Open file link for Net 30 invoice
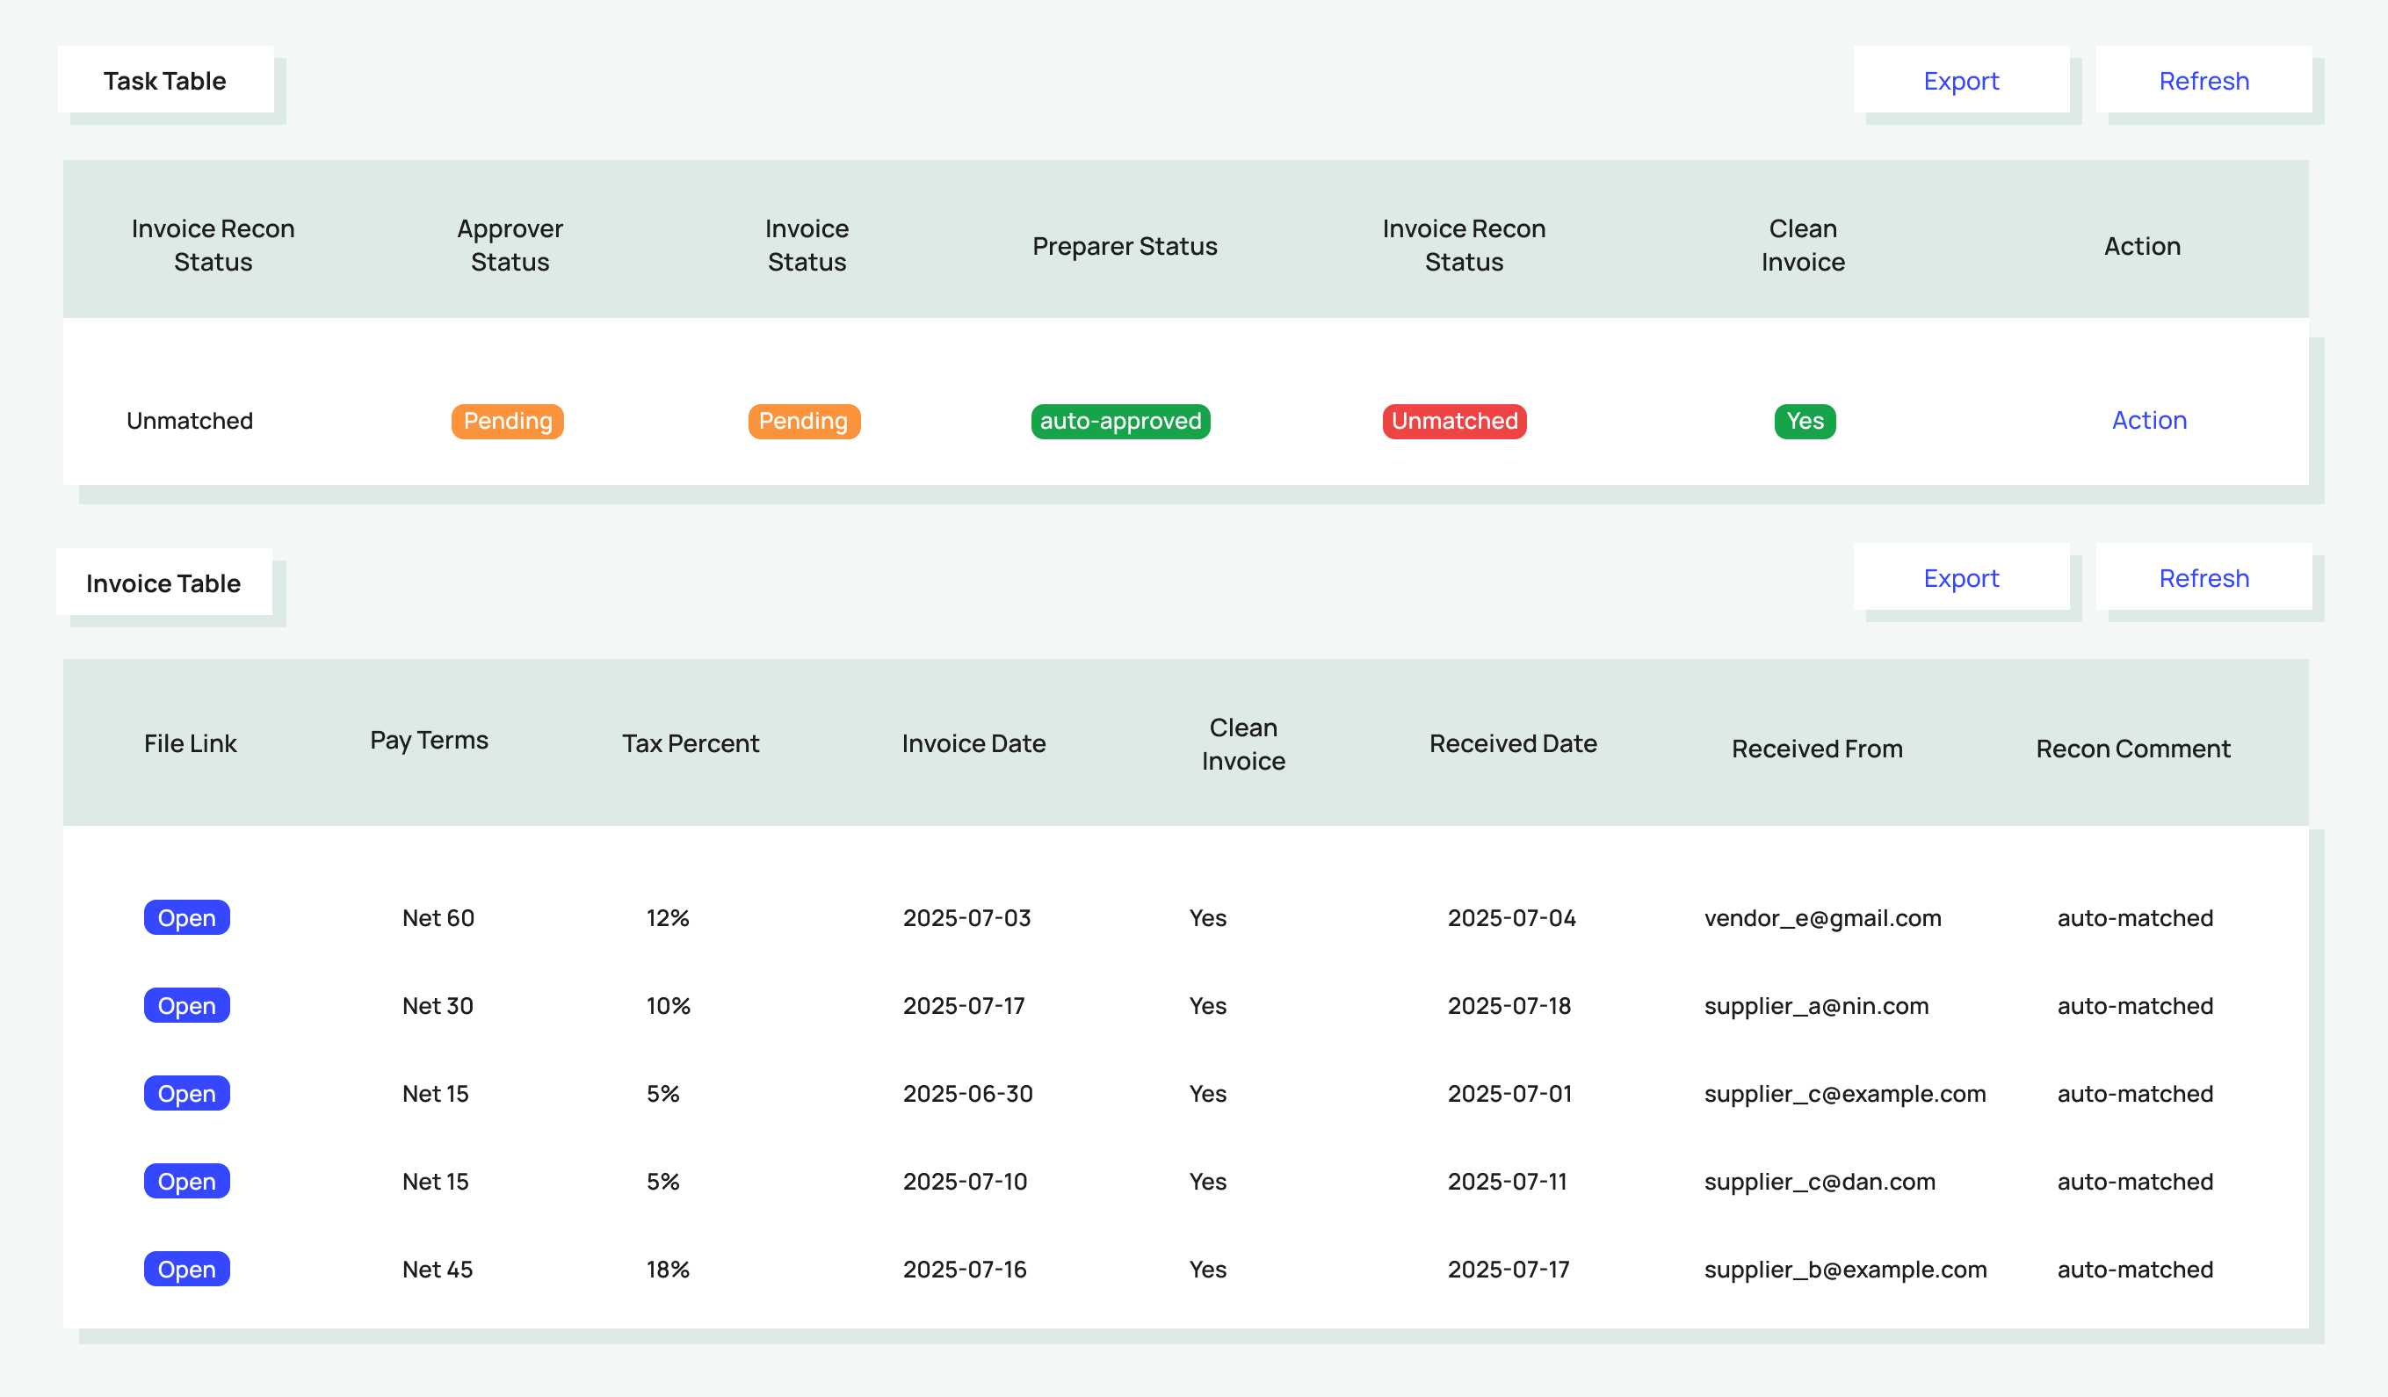This screenshot has width=2388, height=1397. click(186, 1005)
